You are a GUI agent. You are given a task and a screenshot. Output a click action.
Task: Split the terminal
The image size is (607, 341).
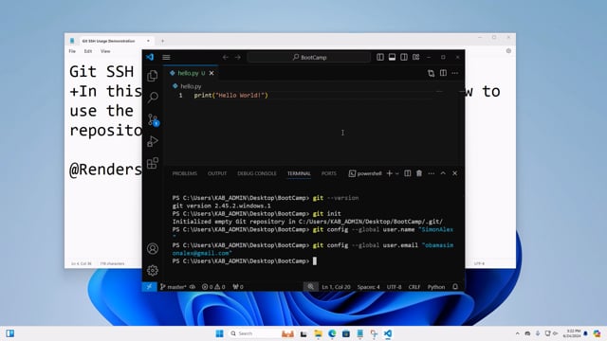(408, 173)
